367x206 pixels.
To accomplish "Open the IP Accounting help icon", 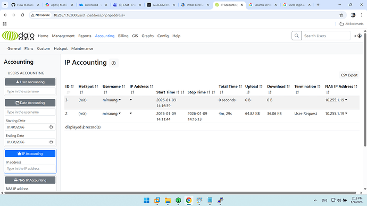I will tap(113, 63).
